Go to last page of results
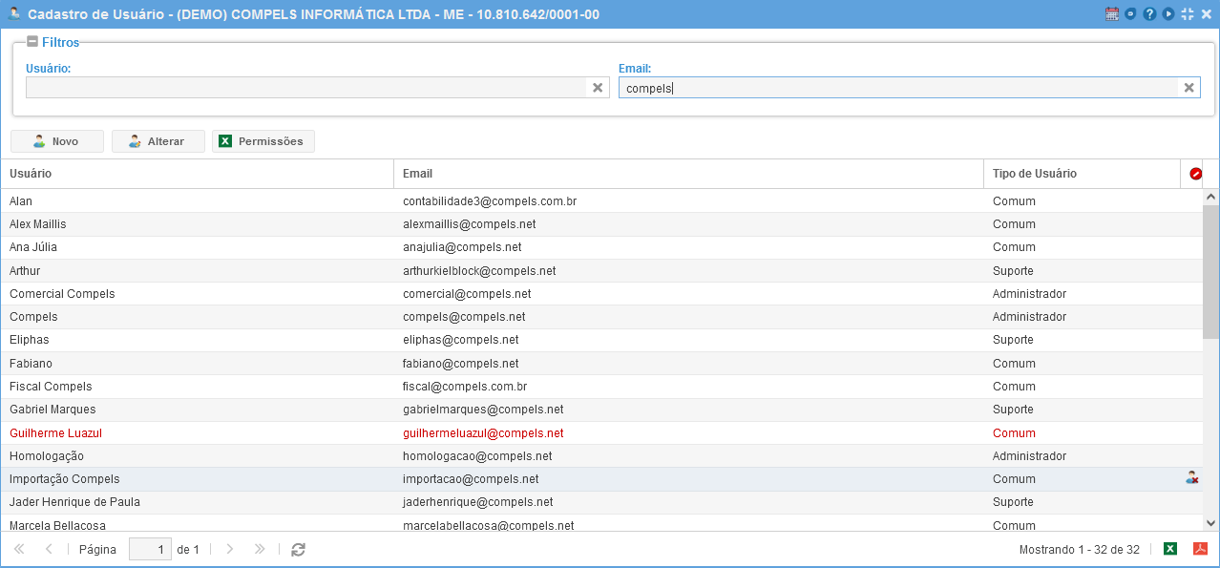 pyautogui.click(x=259, y=549)
